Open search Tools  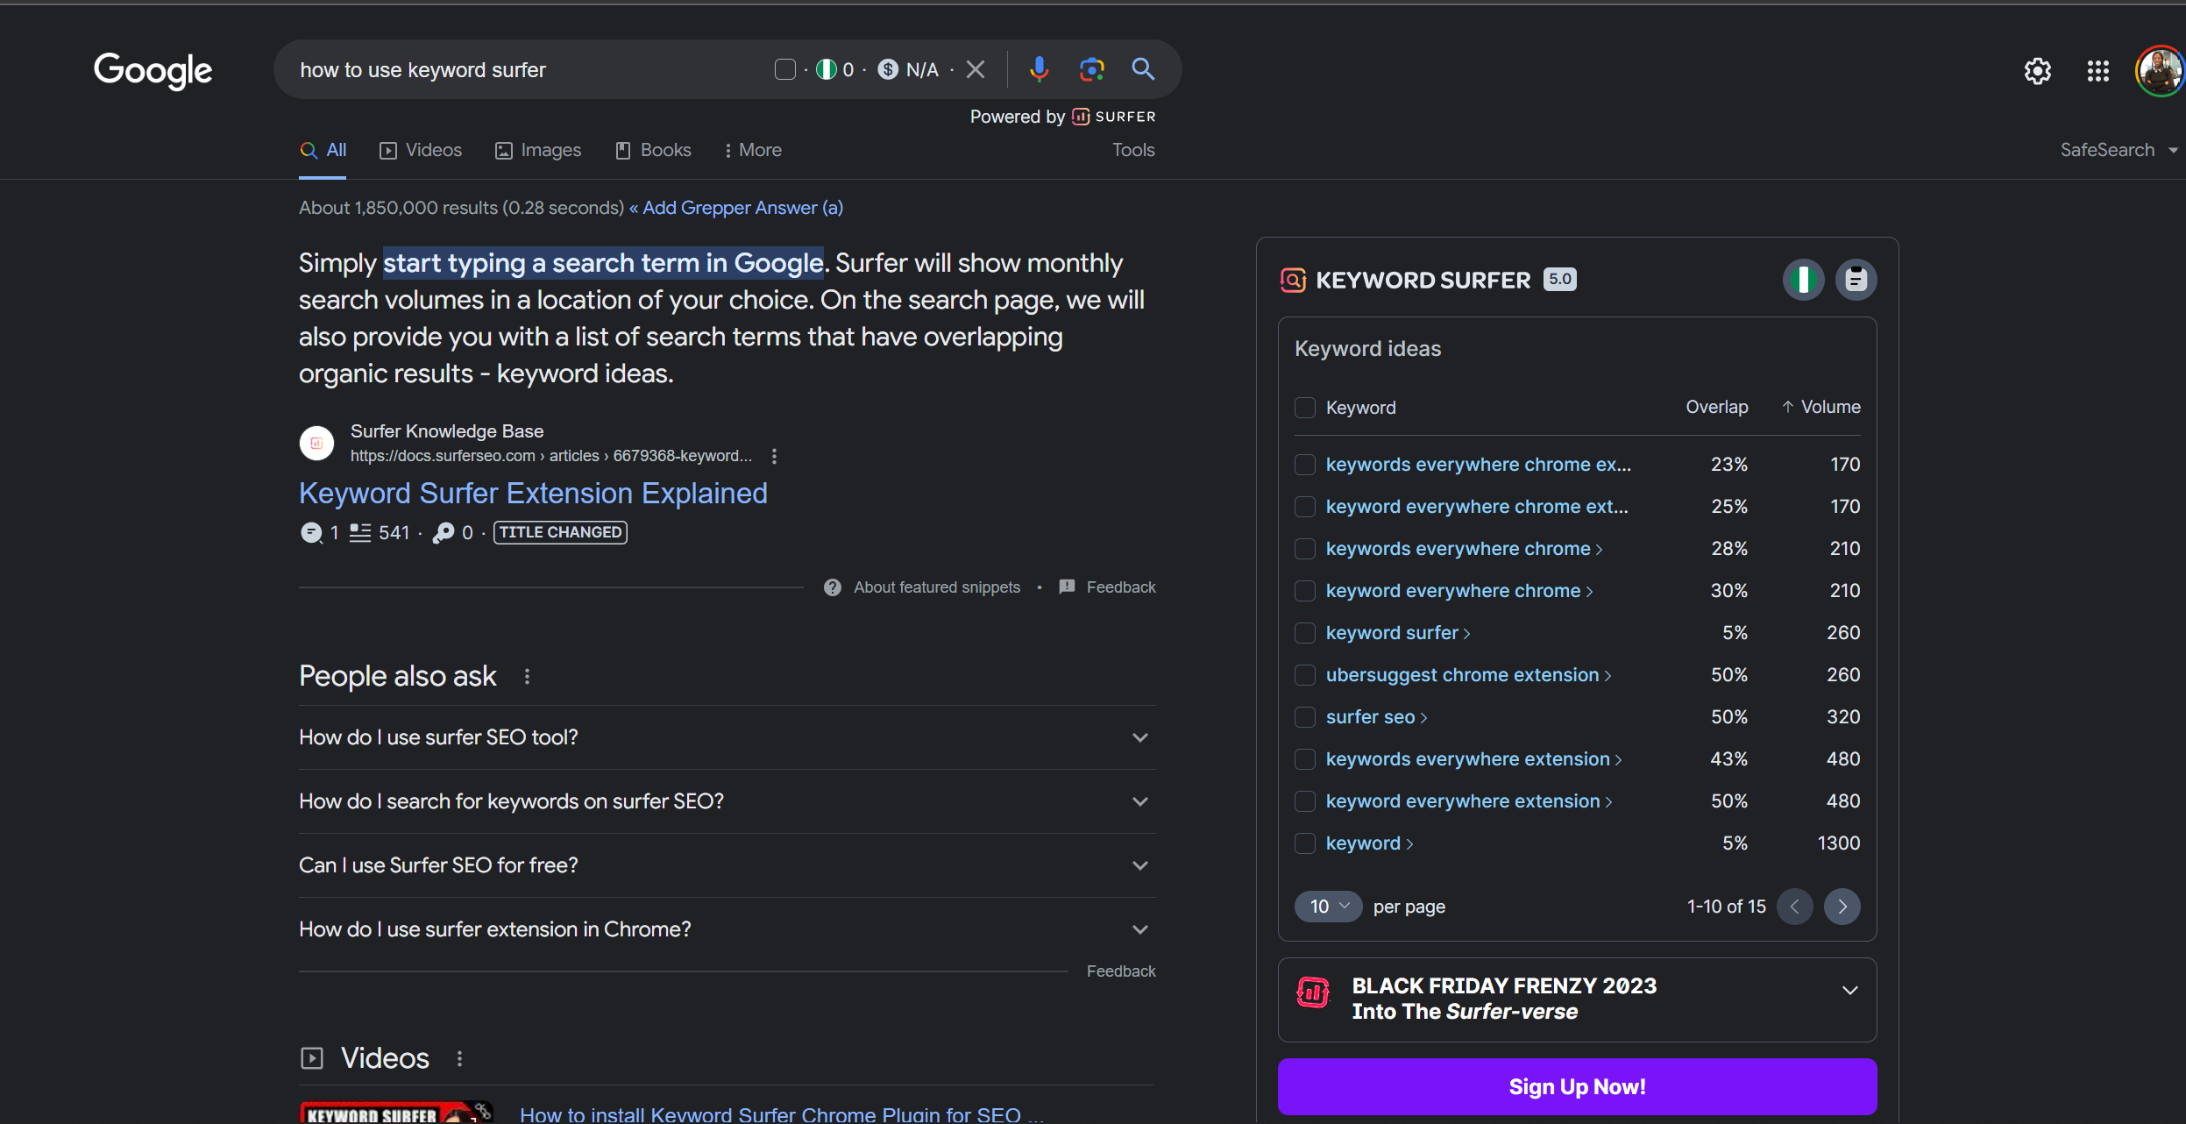tap(1133, 150)
